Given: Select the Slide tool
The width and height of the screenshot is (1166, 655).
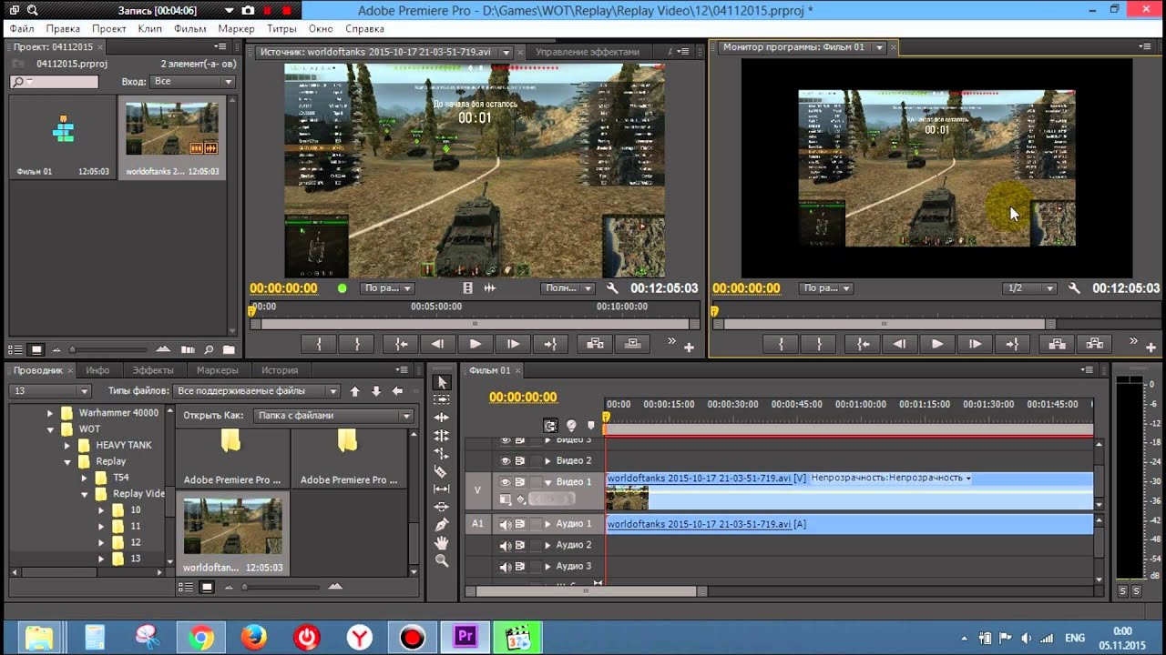Looking at the screenshot, I should tap(442, 507).
